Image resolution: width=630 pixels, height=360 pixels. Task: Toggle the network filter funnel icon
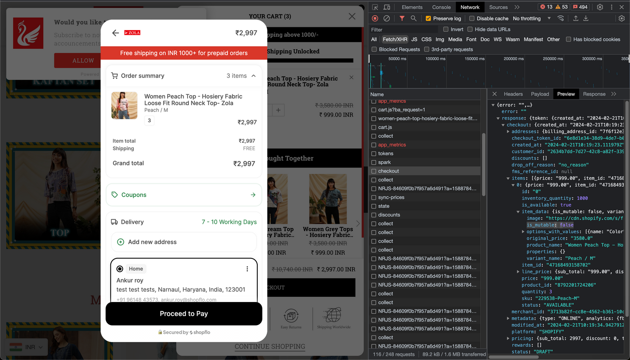pyautogui.click(x=402, y=18)
